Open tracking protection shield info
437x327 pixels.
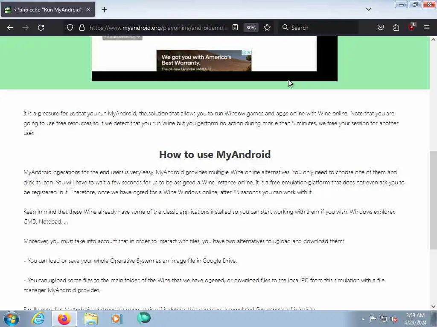pyautogui.click(x=70, y=27)
